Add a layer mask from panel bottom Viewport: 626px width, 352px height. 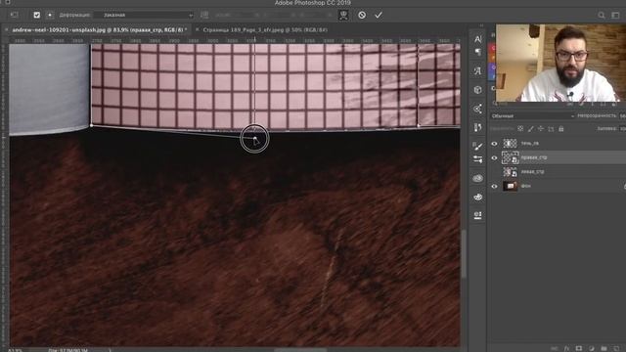(579, 349)
